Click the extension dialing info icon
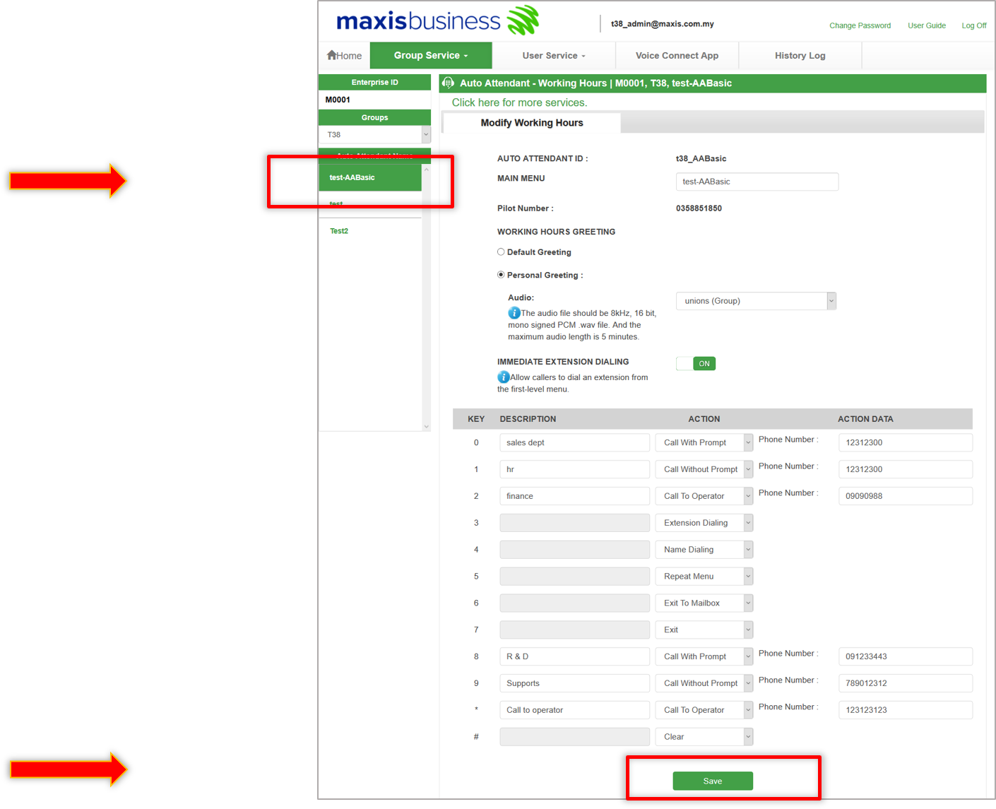This screenshot has width=996, height=809. (x=503, y=377)
